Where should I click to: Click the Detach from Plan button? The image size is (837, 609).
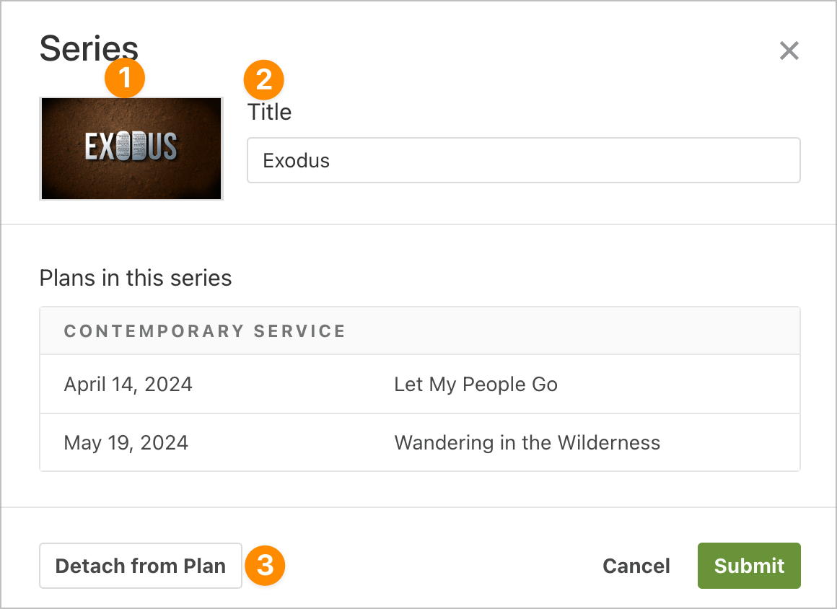click(x=141, y=566)
